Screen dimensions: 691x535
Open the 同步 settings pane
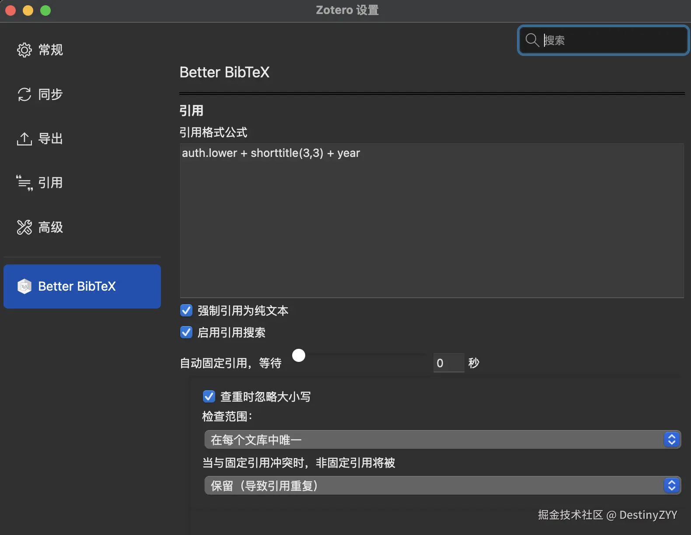[x=50, y=94]
